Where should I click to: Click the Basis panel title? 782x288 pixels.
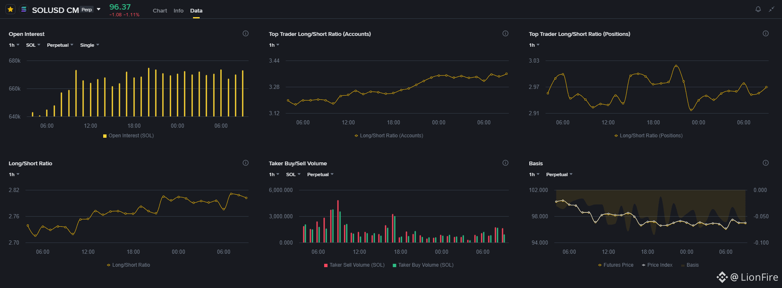point(536,164)
